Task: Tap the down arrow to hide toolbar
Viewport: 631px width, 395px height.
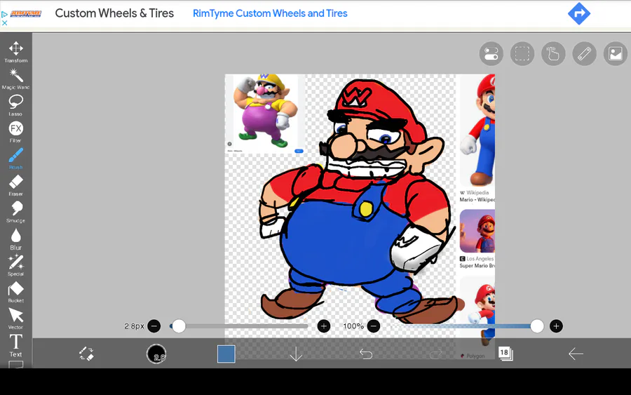Action: (296, 354)
